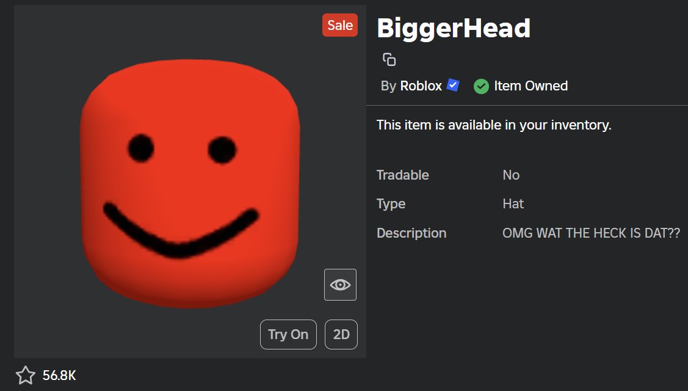
Task: Click the green Item Owned checkmark
Action: [481, 86]
